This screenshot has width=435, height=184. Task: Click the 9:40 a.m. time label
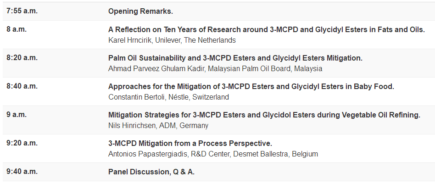(x=22, y=172)
